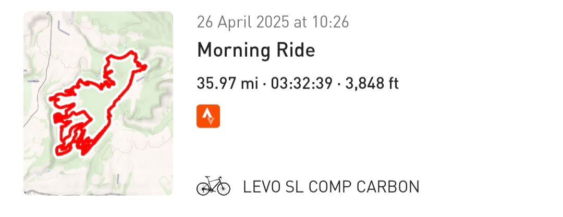Tap the orange Strava logo icon

[x=208, y=116]
